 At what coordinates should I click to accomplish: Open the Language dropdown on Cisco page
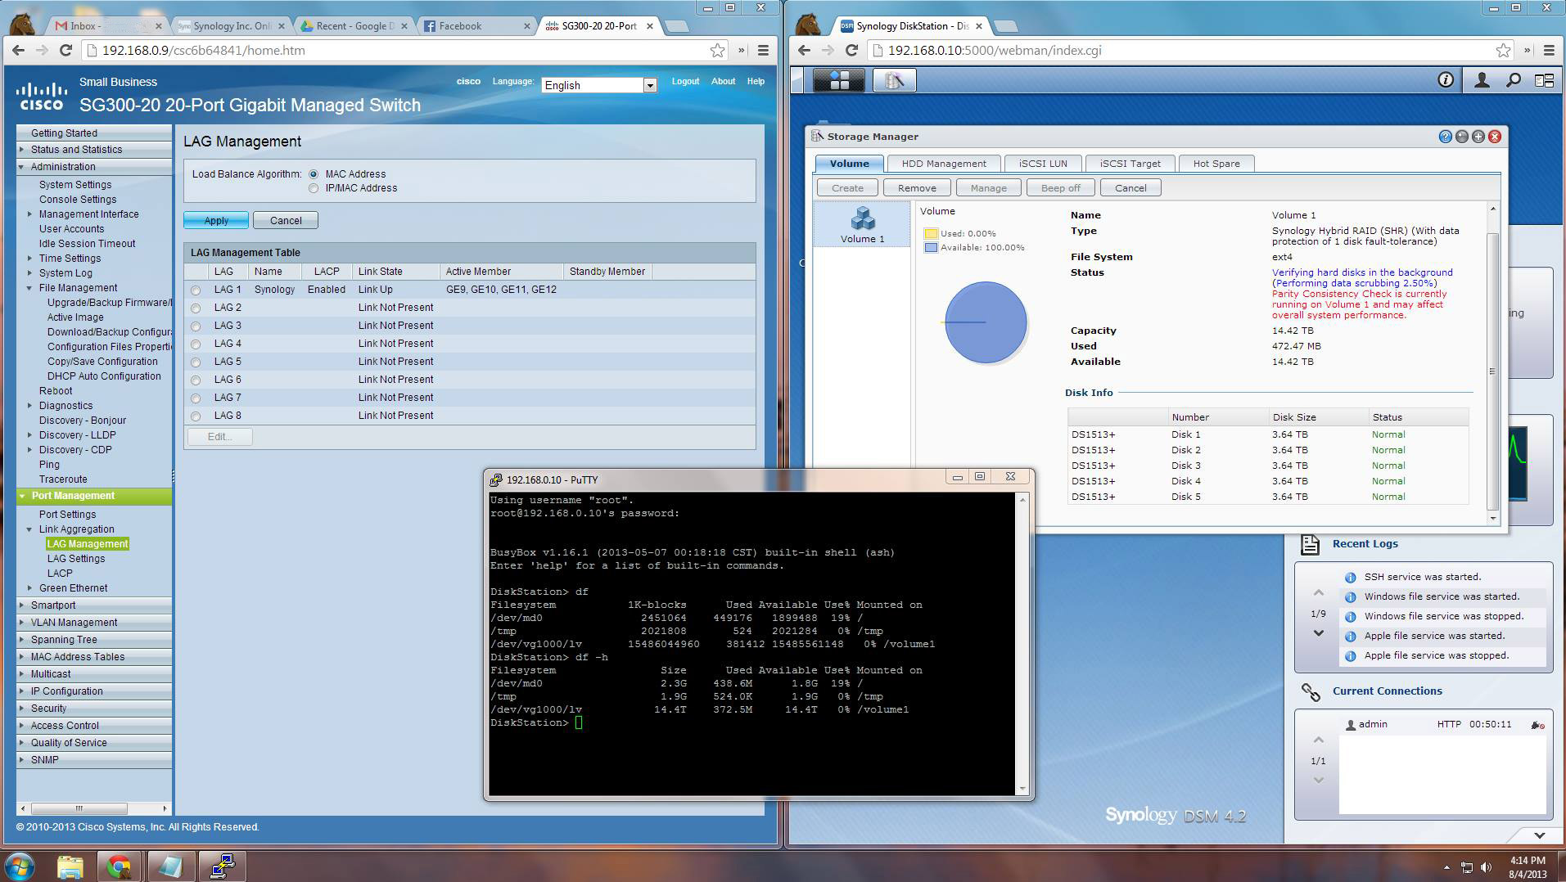[599, 85]
